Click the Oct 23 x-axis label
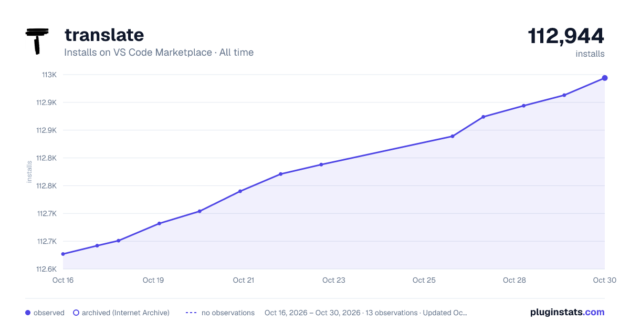The height and width of the screenshot is (331, 630). 334,280
